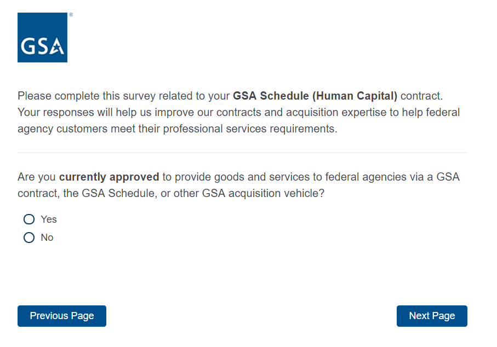497x347 pixels.
Task: Click the "Yes" option label text
Action: [49, 219]
